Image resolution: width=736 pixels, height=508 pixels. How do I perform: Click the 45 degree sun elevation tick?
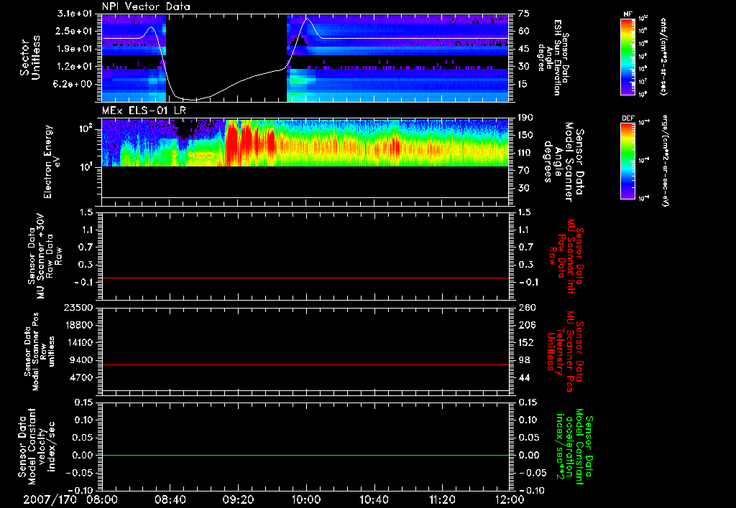click(524, 49)
